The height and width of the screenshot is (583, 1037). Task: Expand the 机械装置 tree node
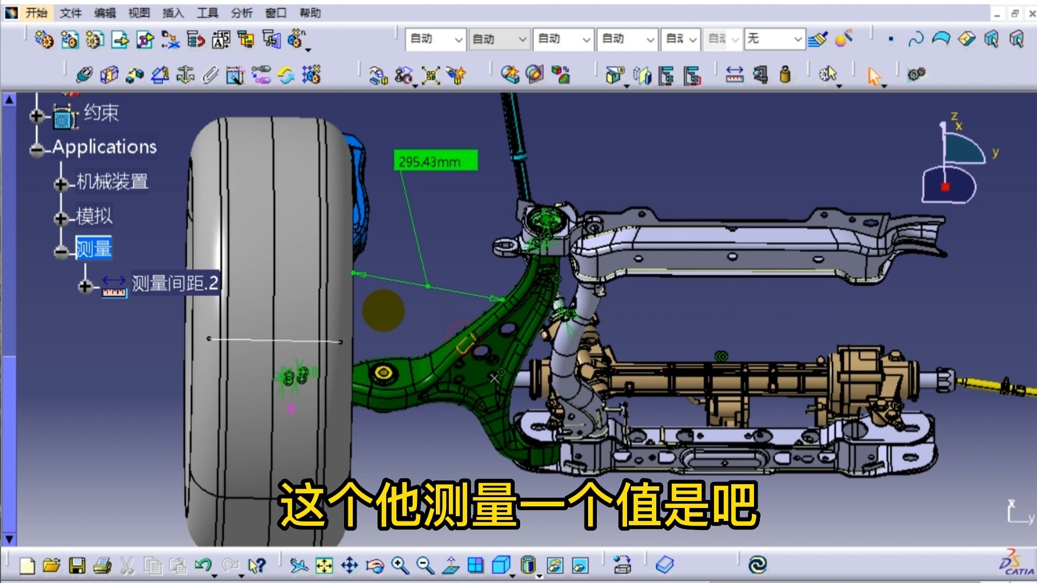pos(60,184)
